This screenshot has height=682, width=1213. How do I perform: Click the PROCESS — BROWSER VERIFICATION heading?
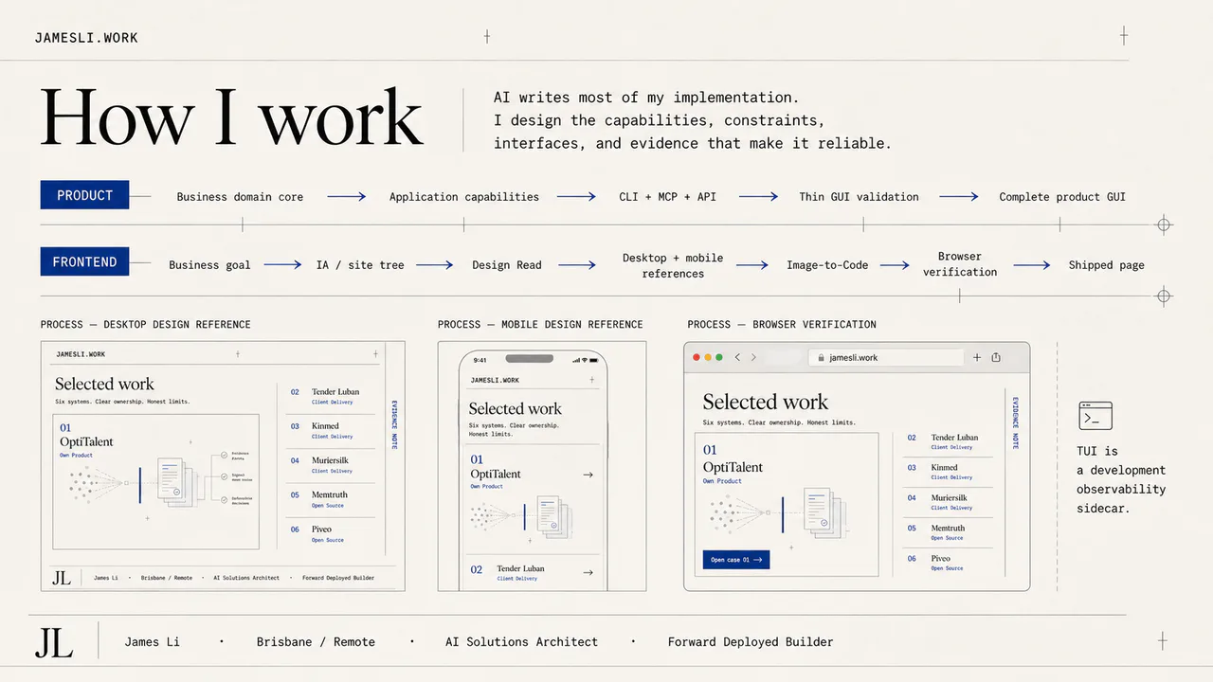[x=782, y=324]
